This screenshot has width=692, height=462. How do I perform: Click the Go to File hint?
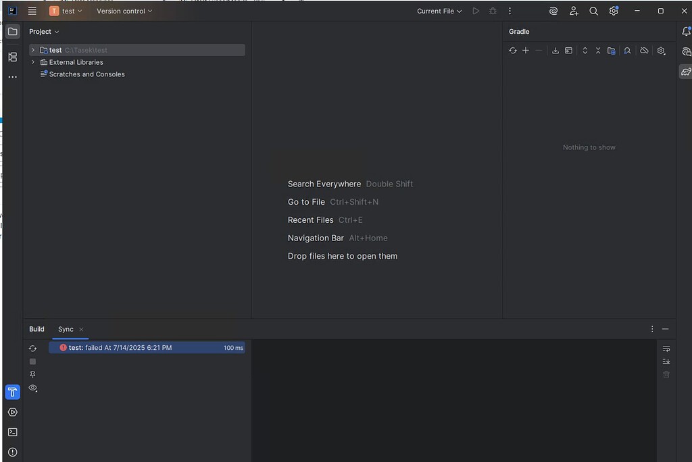pos(306,202)
